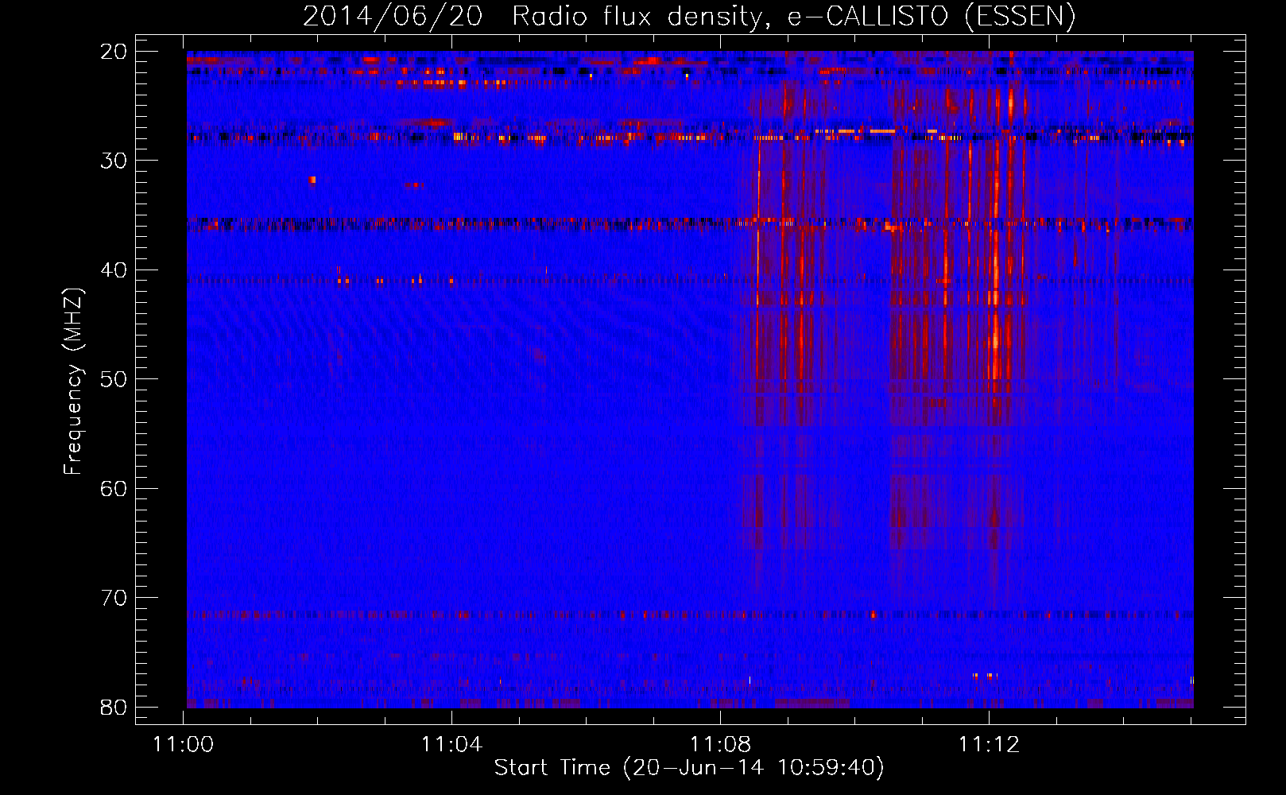The image size is (1286, 795).
Task: Click the "80" frequency tick label
Action: [114, 708]
